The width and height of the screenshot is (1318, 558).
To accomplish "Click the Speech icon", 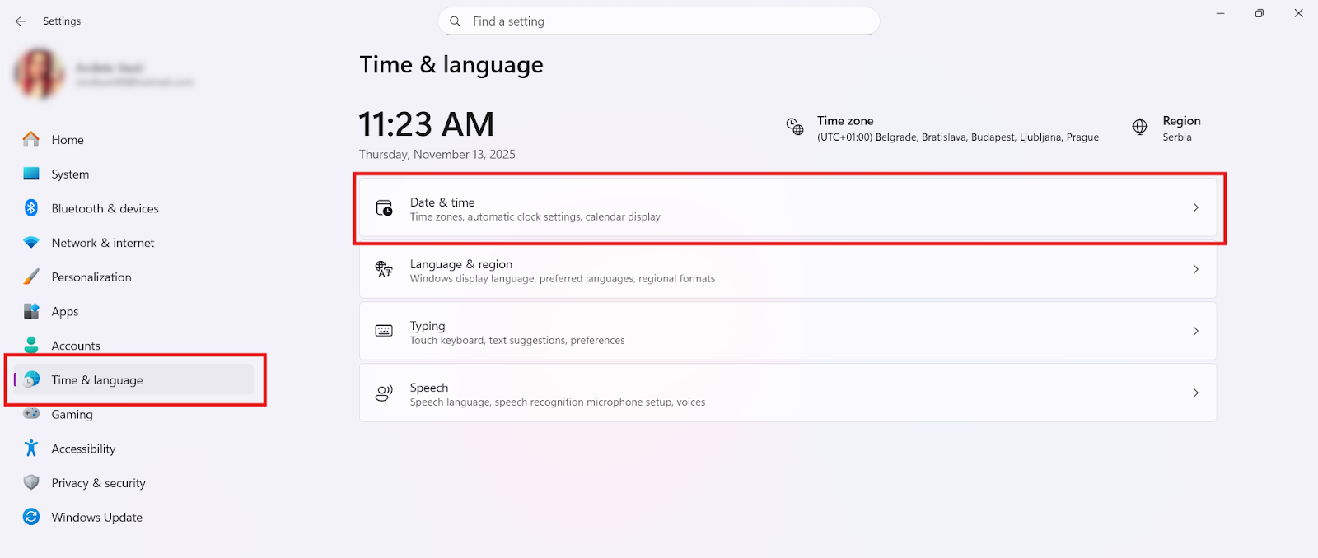I will coord(385,393).
